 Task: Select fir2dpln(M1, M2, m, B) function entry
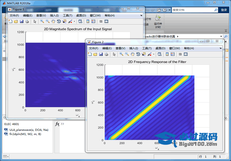[x=25, y=134]
